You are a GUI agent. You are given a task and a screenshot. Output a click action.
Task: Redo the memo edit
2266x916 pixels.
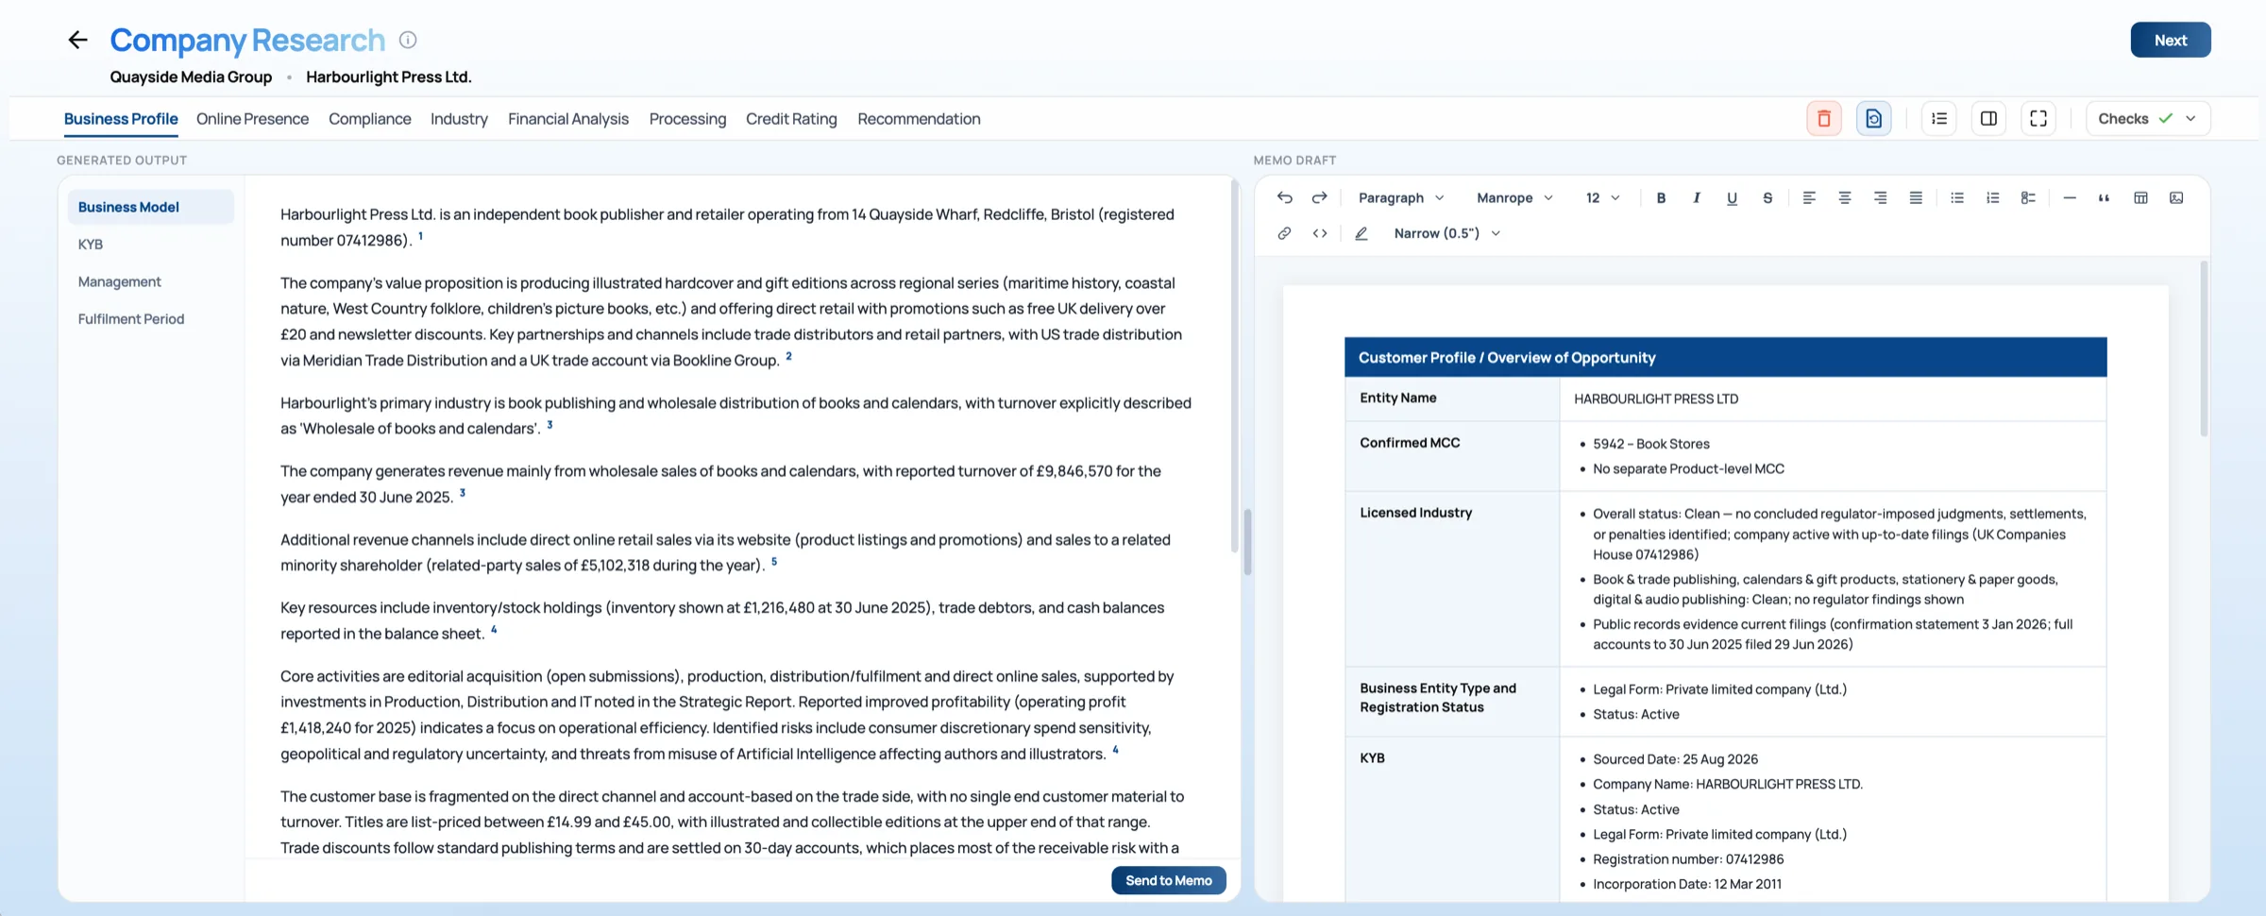pyautogui.click(x=1320, y=197)
